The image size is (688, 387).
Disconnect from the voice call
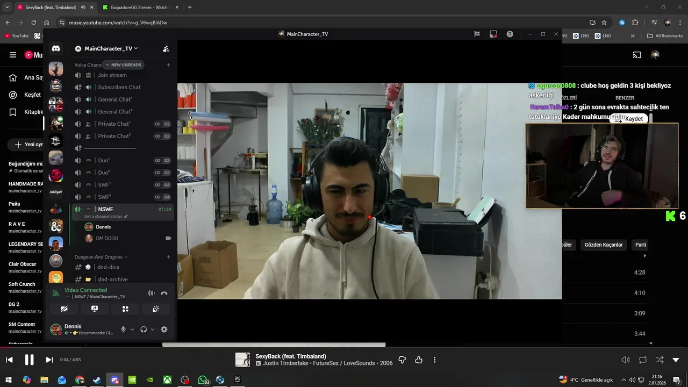tap(164, 293)
